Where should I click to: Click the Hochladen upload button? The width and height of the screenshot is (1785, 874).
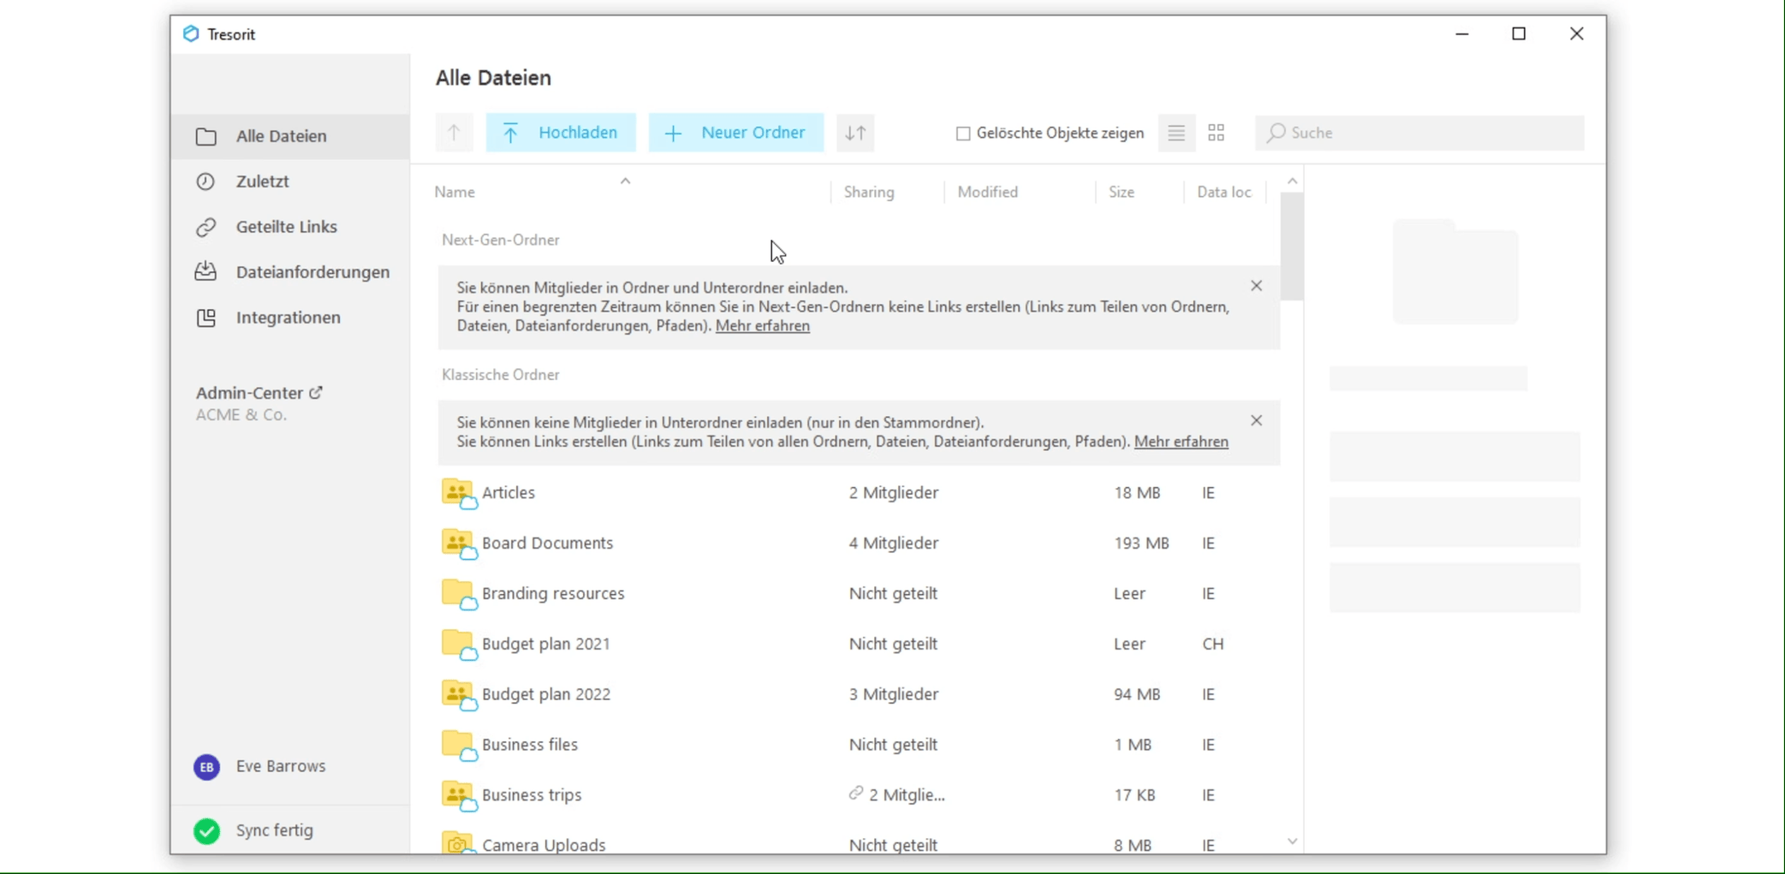[x=561, y=133]
